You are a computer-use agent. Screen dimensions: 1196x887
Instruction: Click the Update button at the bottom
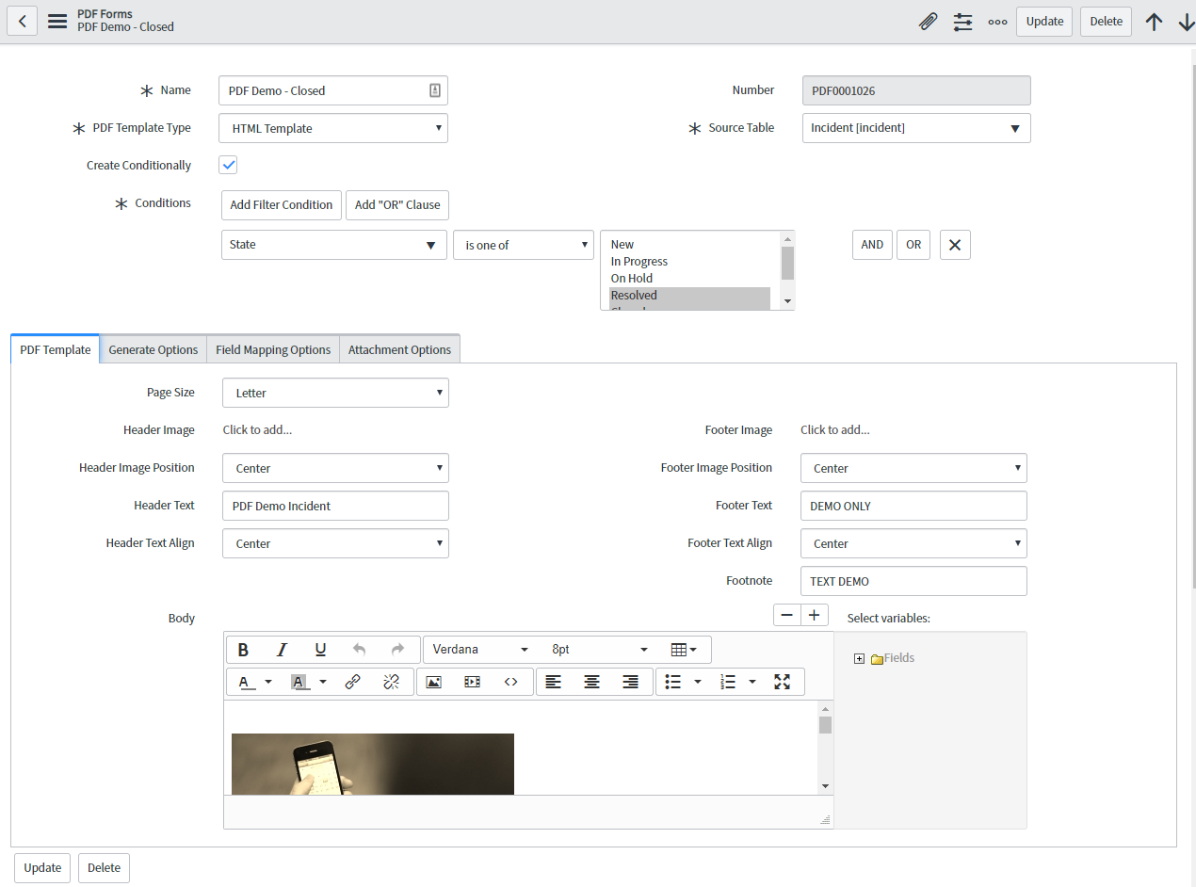click(x=41, y=867)
